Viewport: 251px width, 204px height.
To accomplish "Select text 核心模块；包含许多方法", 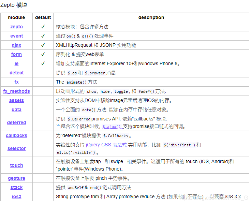I will tap(82, 27).
